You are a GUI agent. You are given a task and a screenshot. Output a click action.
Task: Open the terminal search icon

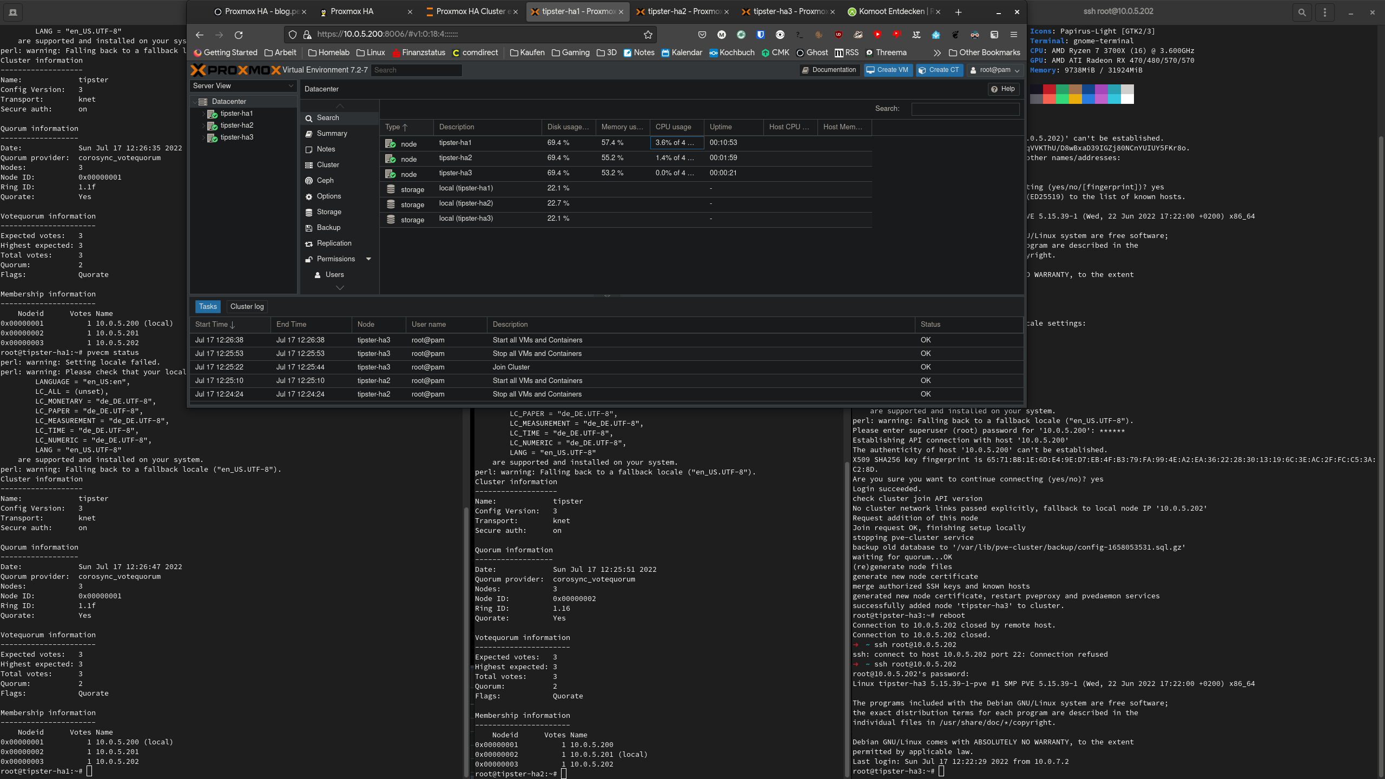pyautogui.click(x=1302, y=12)
